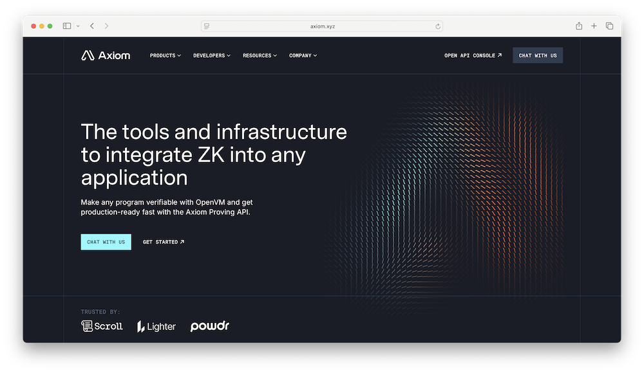The width and height of the screenshot is (644, 373).
Task: Expand the Developers dropdown menu
Action: coord(212,55)
